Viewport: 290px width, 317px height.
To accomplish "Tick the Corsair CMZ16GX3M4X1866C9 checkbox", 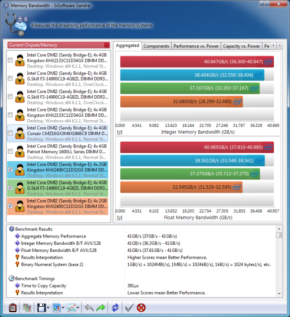I will coord(10,133).
